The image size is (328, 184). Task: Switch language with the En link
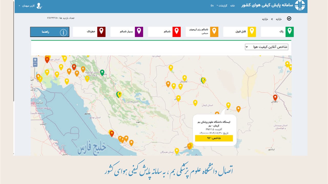(212, 6)
